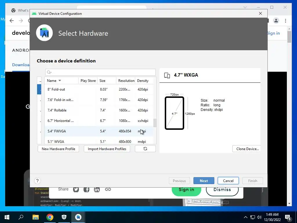Click the device preview phone outline diagram
Viewport: 297px width, 223px height.
coord(174,113)
